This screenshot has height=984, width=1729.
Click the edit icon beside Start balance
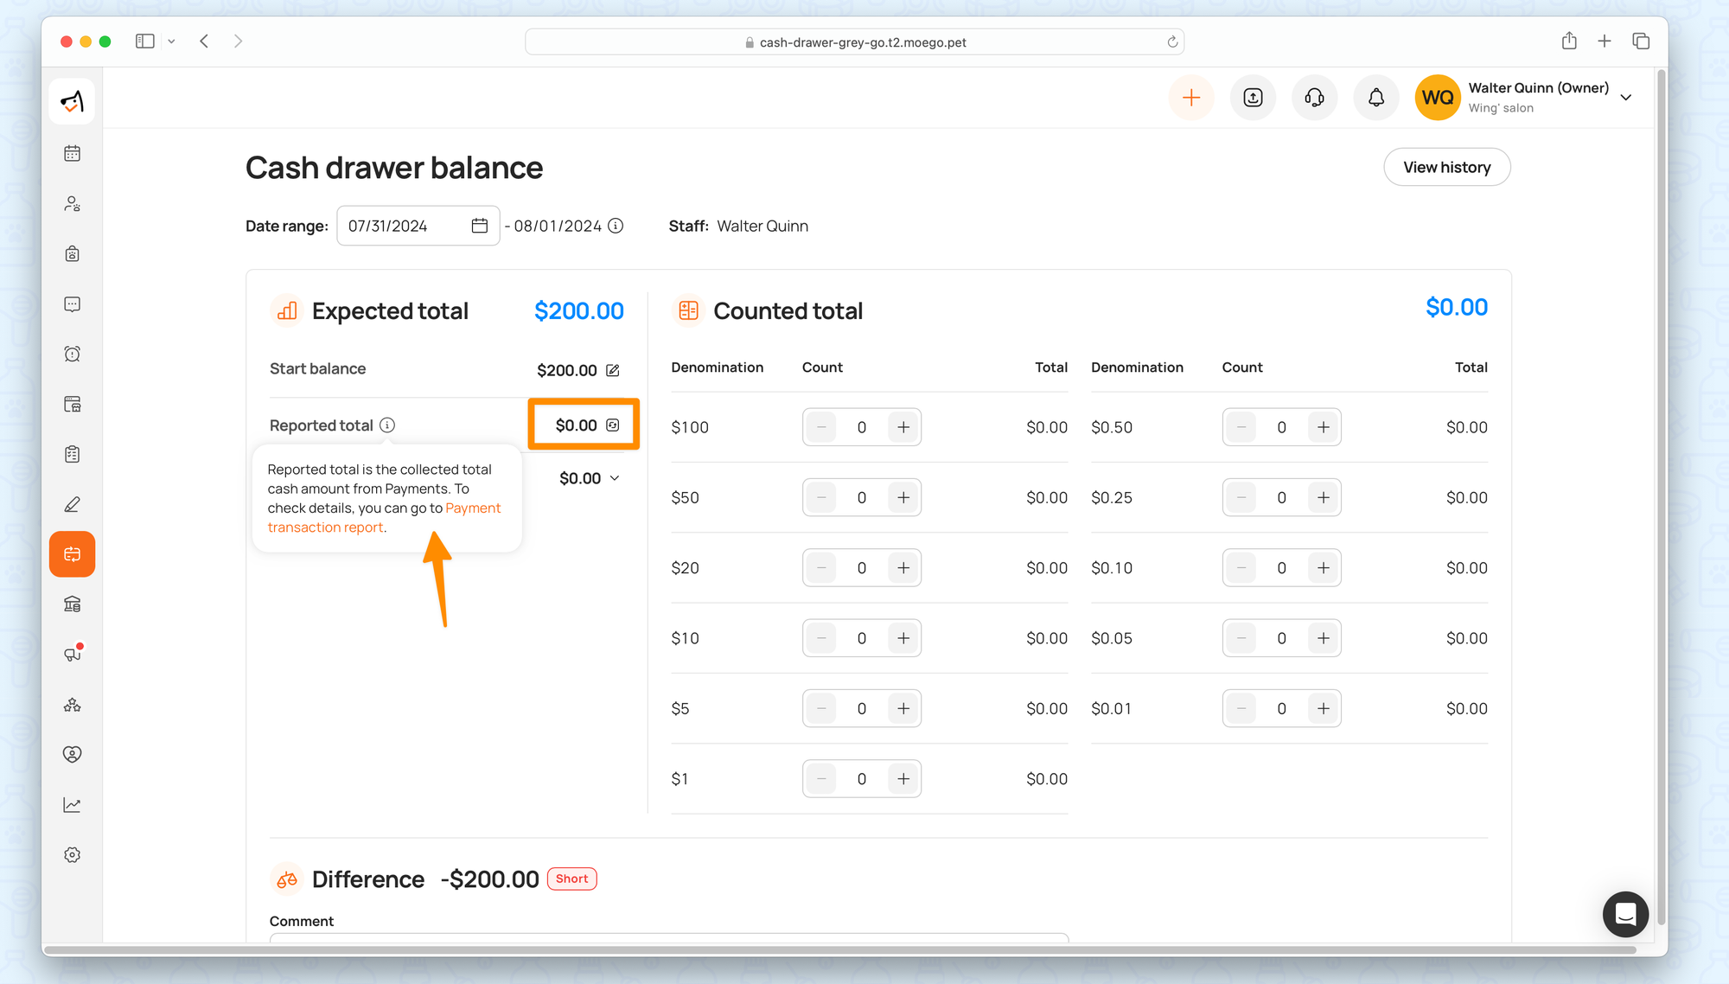(613, 370)
